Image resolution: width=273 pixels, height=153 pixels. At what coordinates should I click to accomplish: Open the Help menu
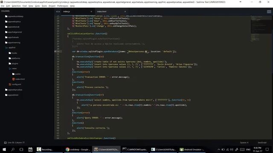click(72, 6)
